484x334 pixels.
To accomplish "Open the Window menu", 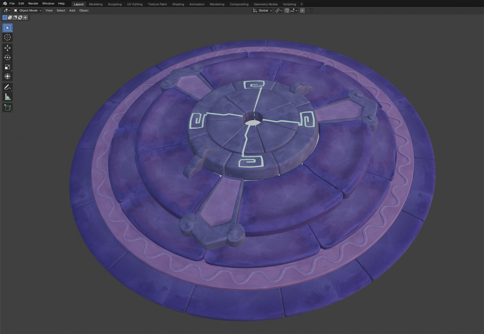I will click(48, 3).
